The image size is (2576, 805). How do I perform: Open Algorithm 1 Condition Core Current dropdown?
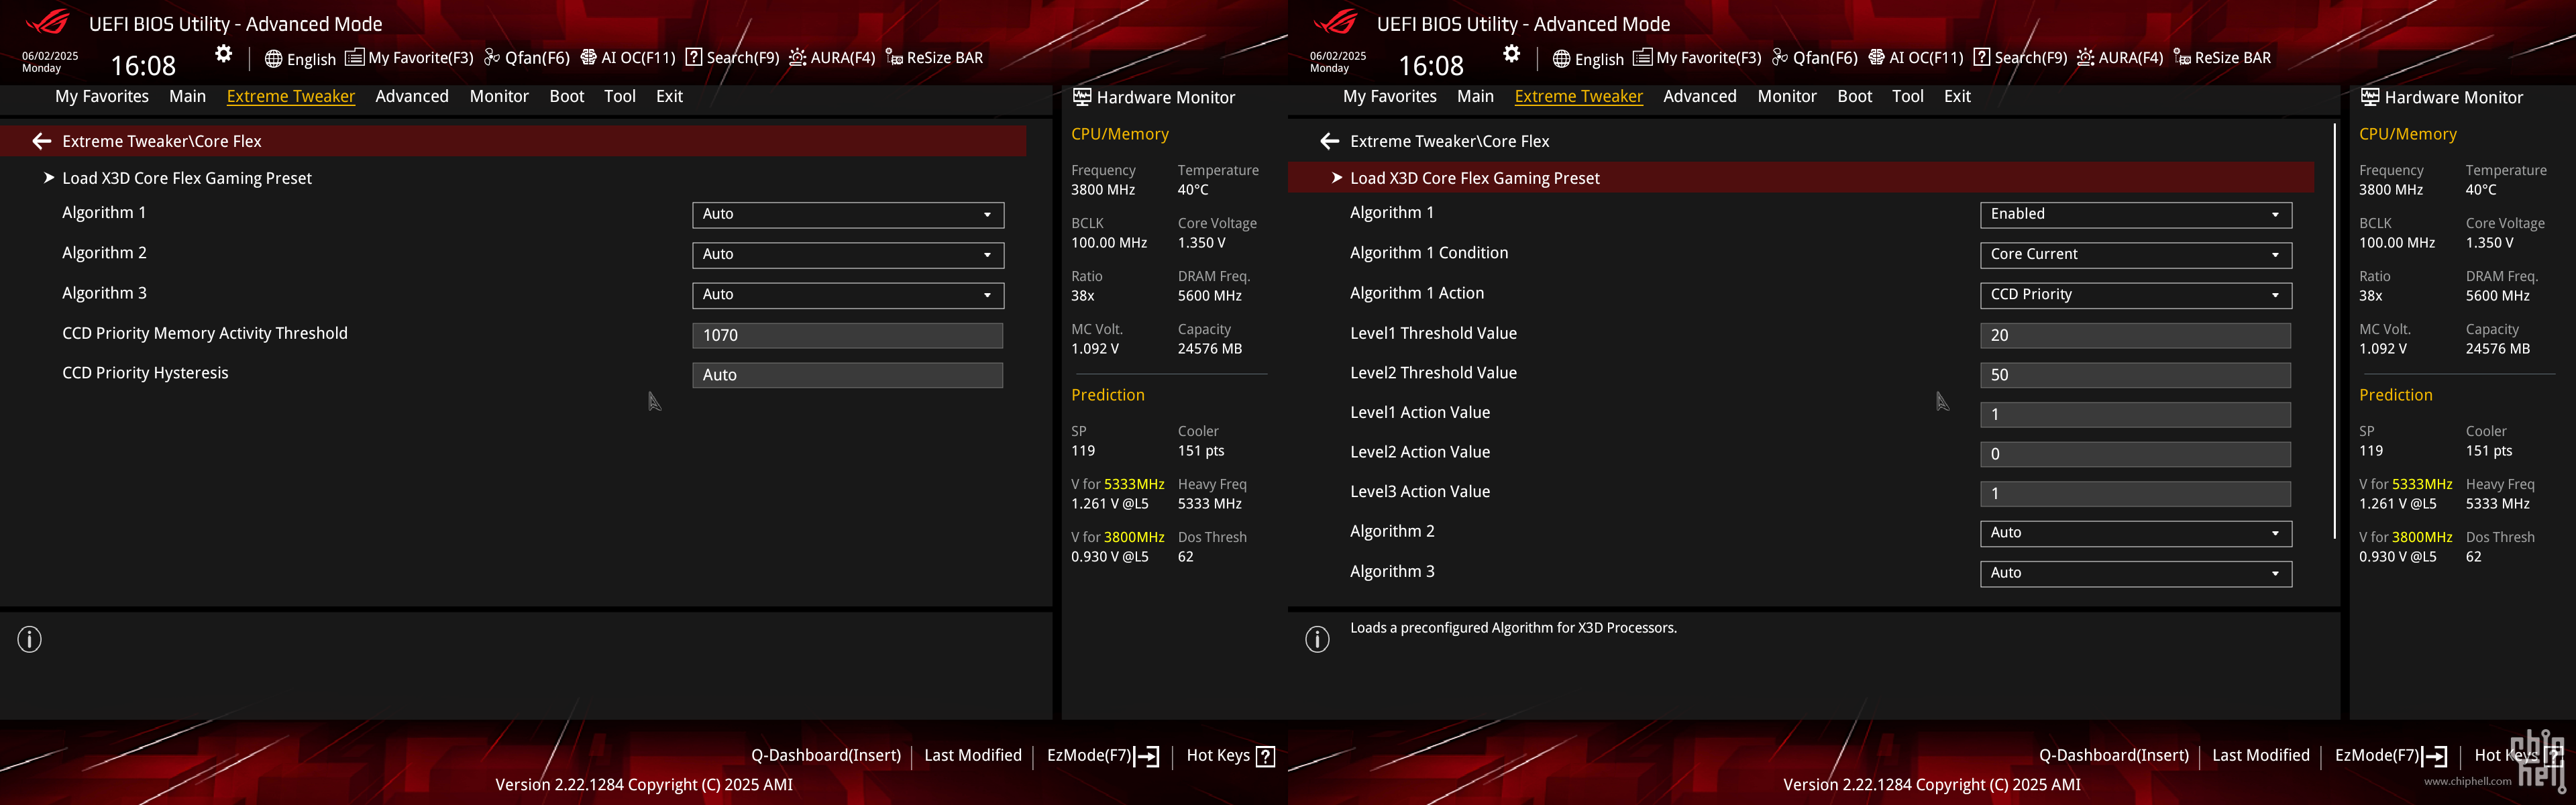pyautogui.click(x=2136, y=255)
